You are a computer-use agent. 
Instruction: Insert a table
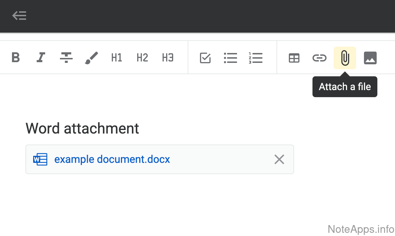(x=294, y=58)
